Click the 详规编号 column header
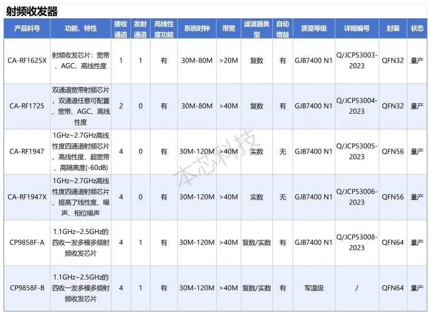The width and height of the screenshot is (431, 315). 356,28
